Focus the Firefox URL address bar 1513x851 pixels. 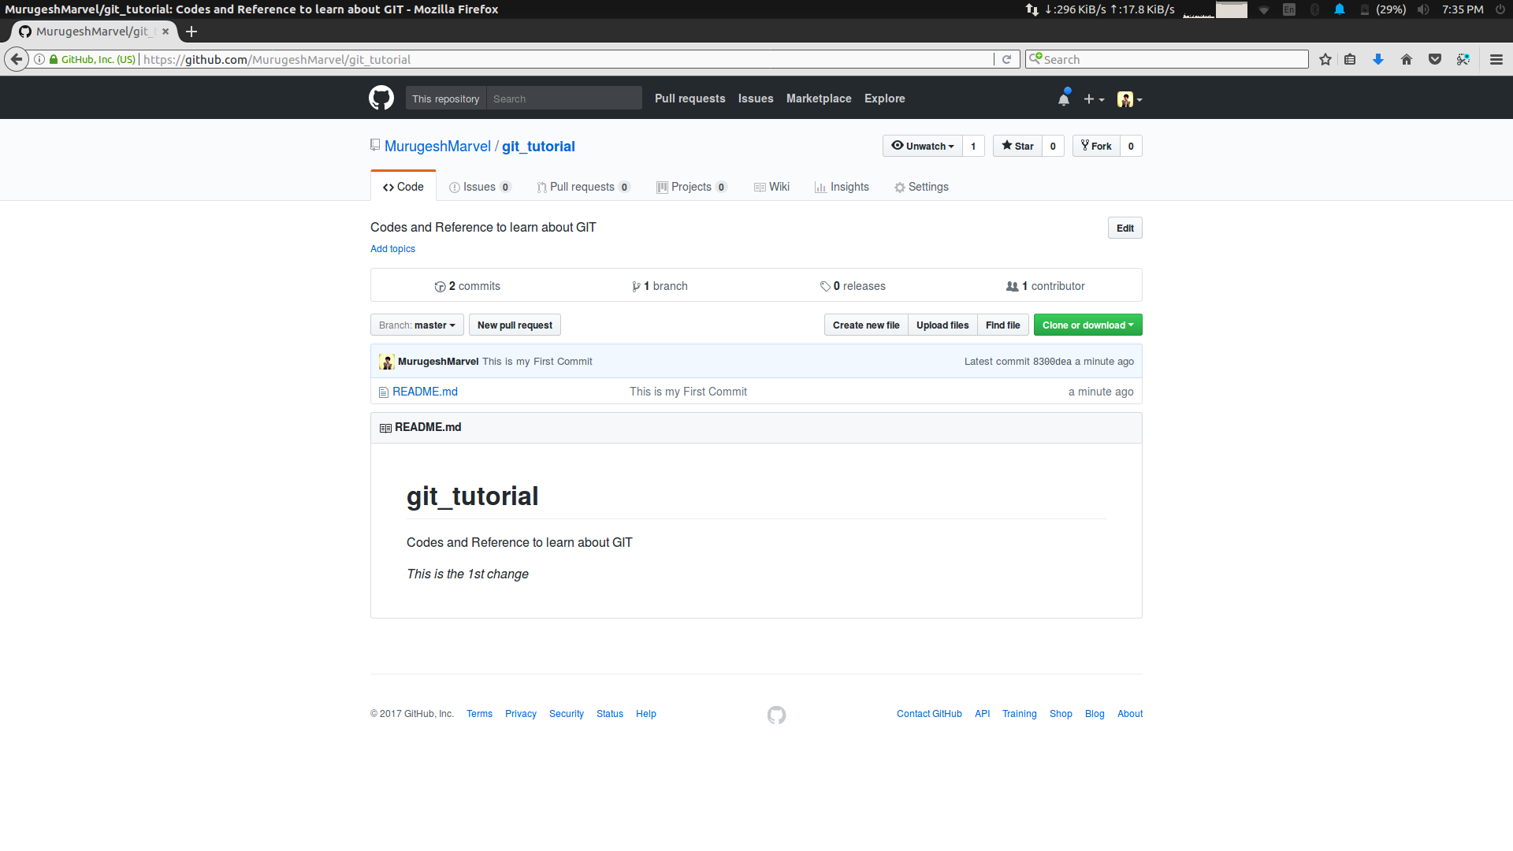pos(567,59)
